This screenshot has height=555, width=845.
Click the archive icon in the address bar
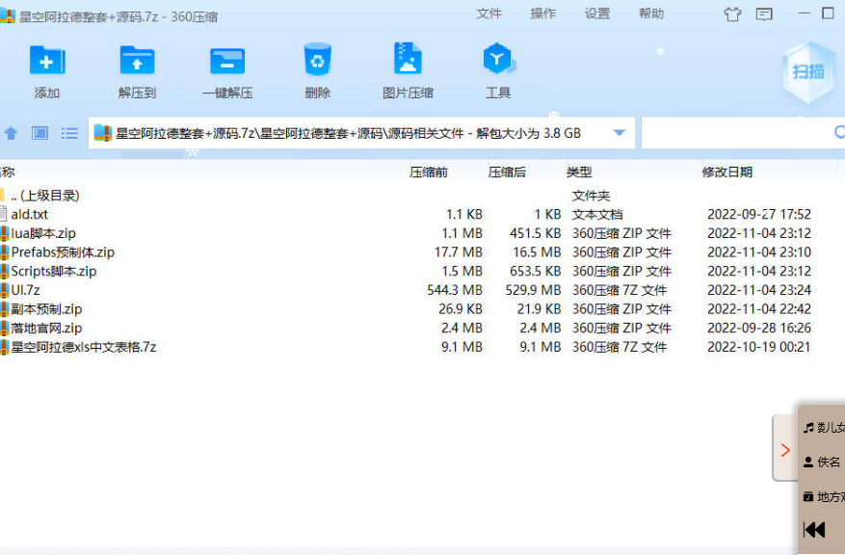(x=102, y=133)
